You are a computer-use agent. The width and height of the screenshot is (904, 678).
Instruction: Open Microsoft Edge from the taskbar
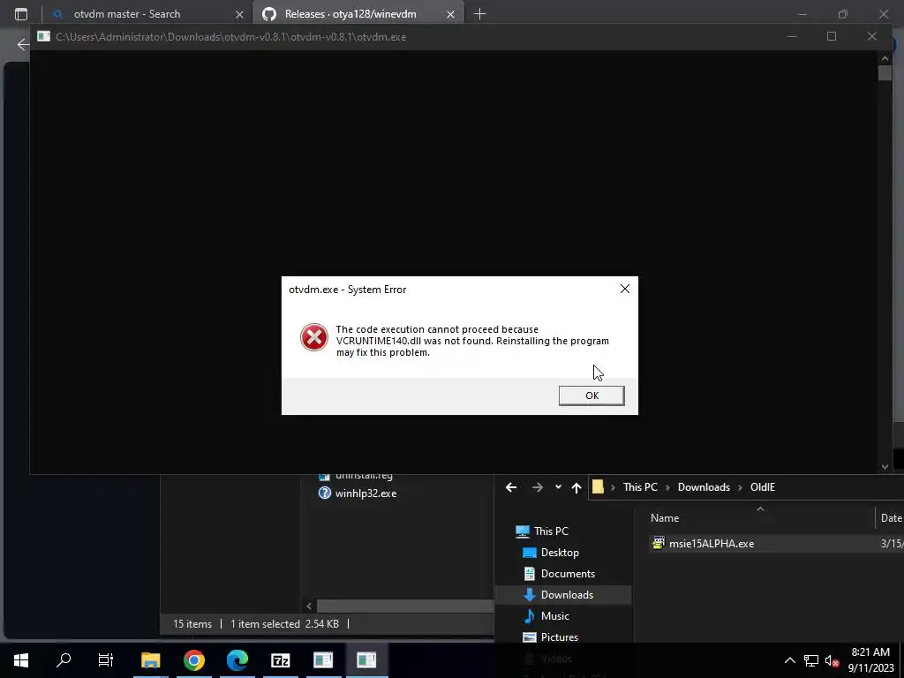237,660
